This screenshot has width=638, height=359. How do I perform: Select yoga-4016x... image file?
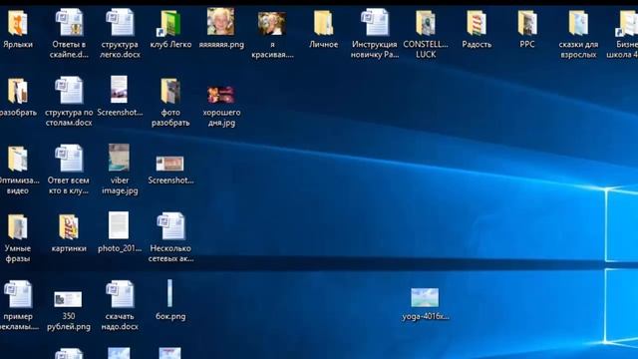click(x=425, y=297)
